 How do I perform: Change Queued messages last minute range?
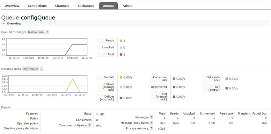click(x=36, y=32)
